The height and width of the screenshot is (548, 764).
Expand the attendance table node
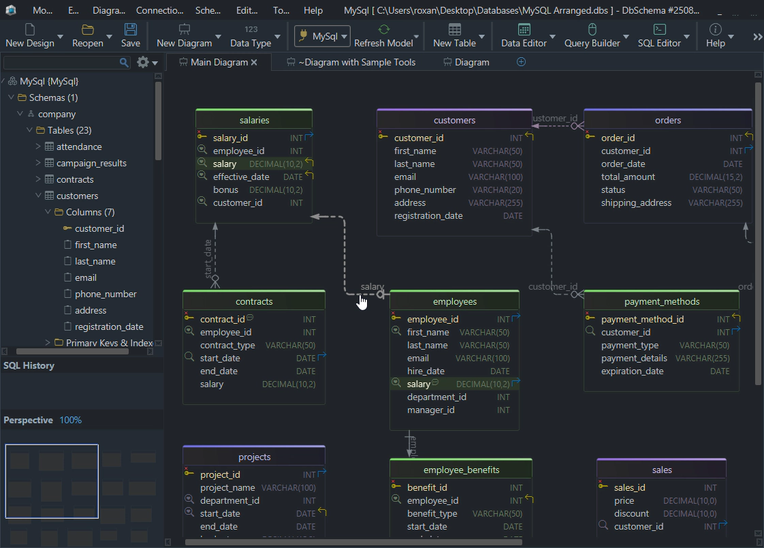point(38,147)
